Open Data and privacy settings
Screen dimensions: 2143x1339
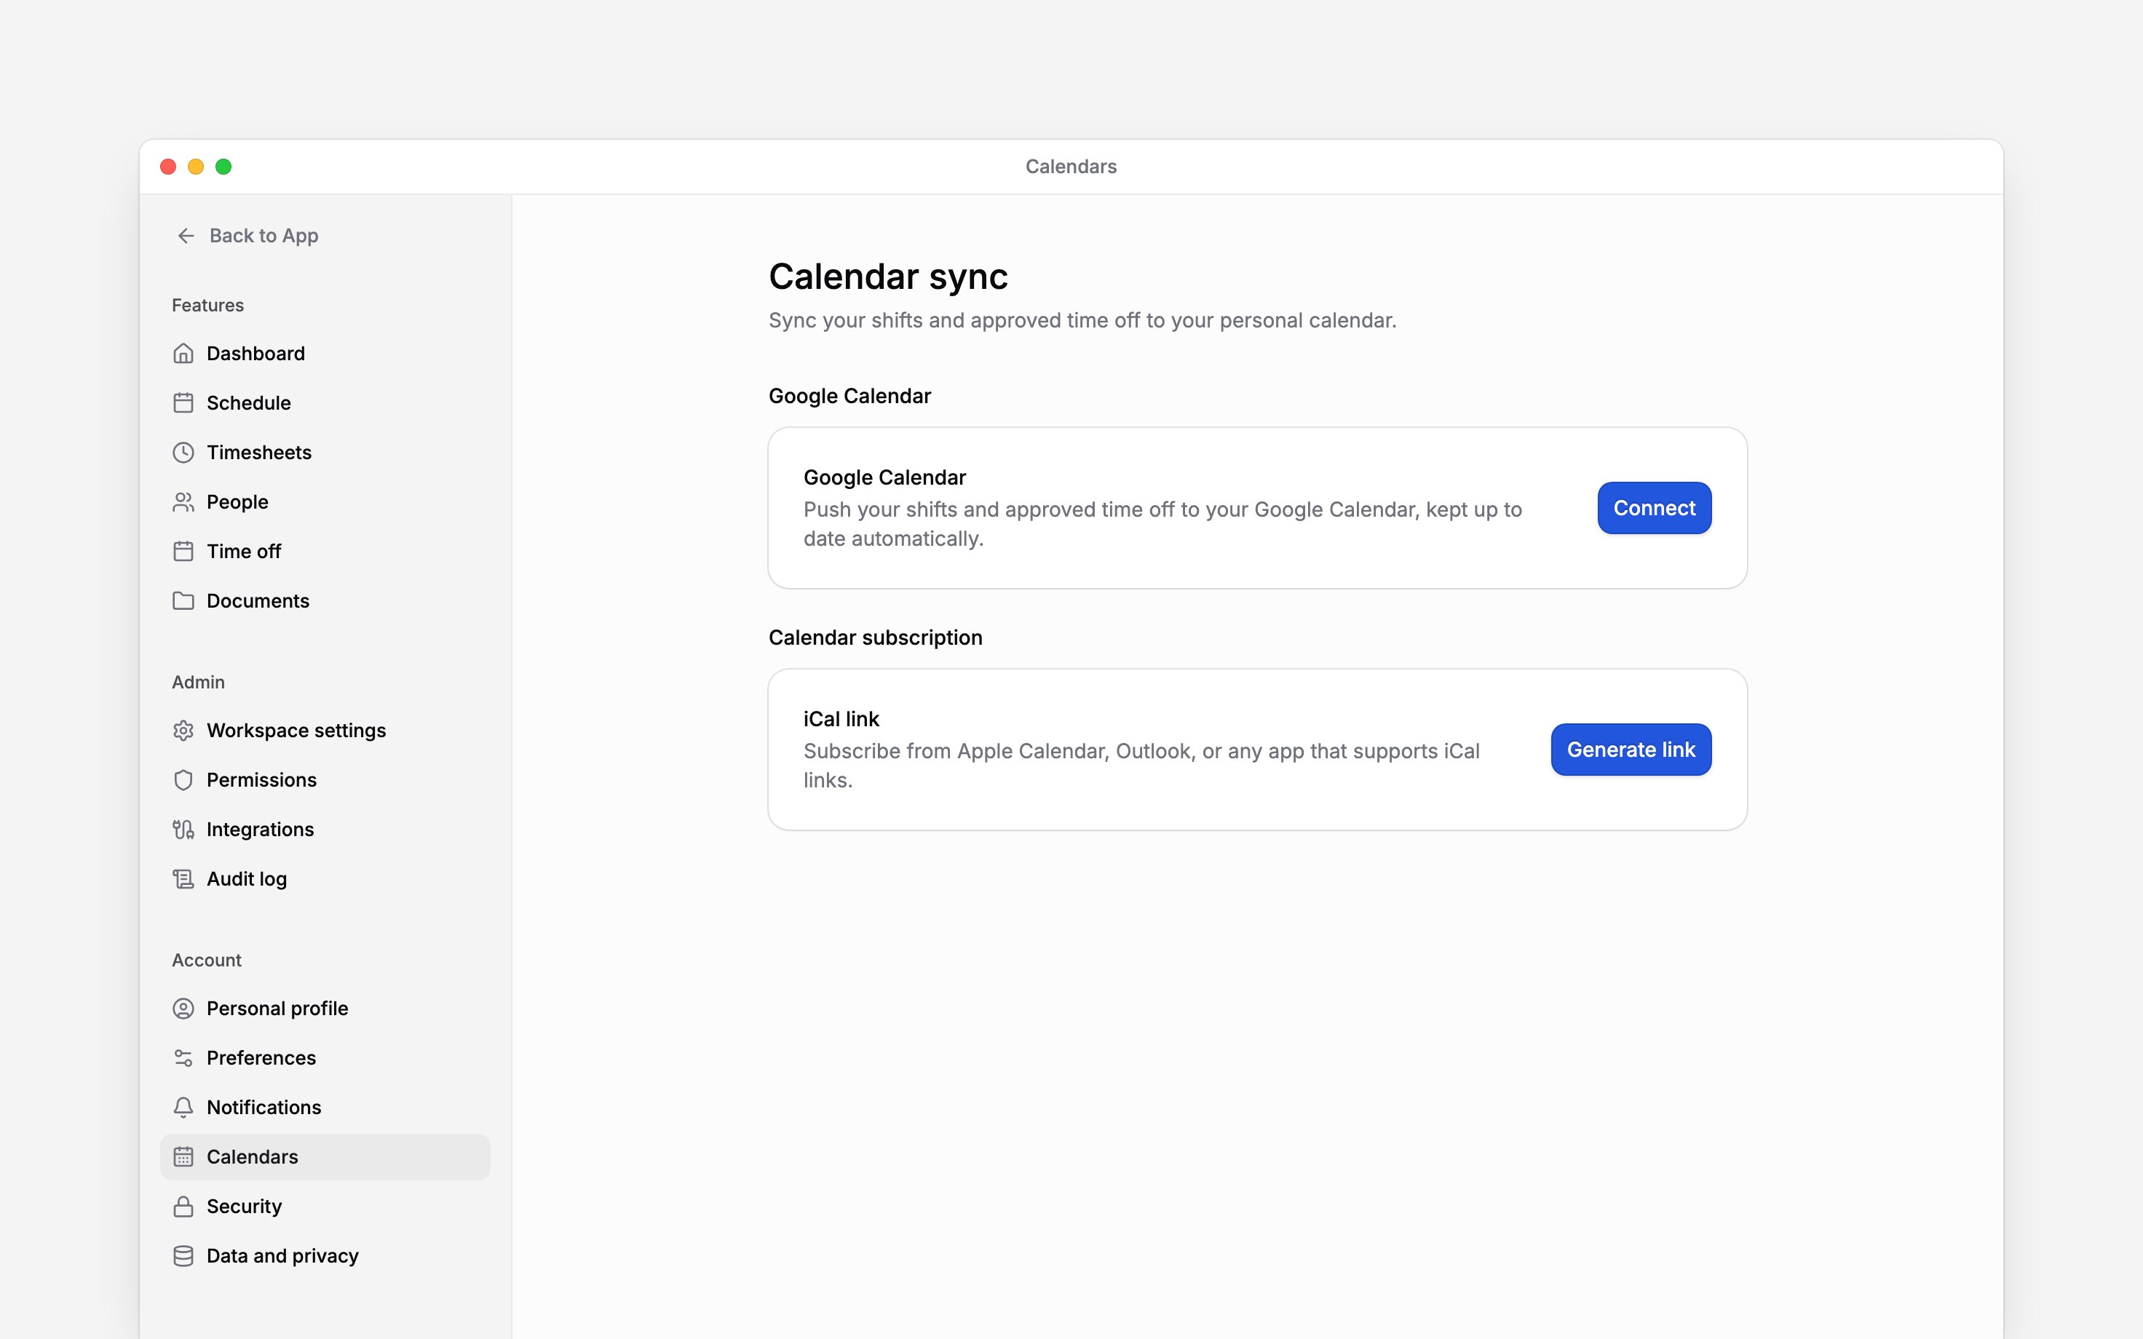click(x=325, y=1257)
